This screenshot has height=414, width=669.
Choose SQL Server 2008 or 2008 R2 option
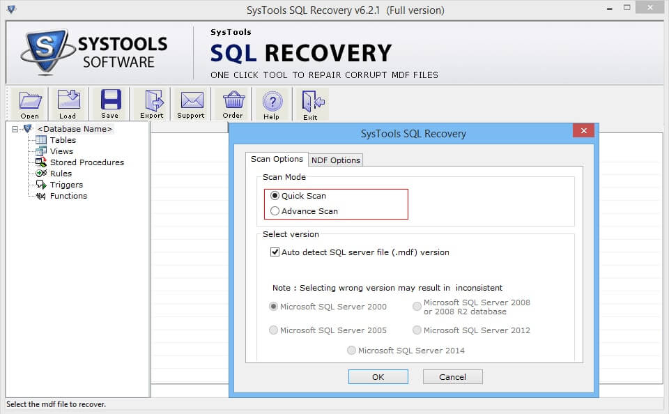coord(417,307)
